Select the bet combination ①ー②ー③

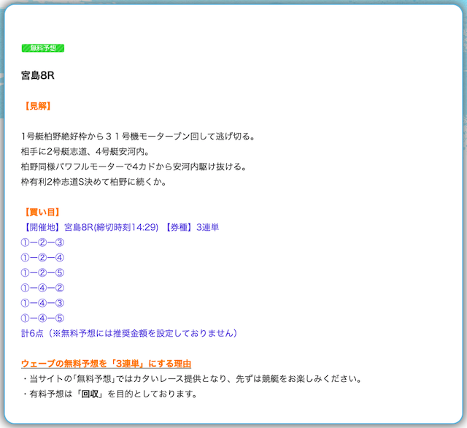(x=42, y=242)
